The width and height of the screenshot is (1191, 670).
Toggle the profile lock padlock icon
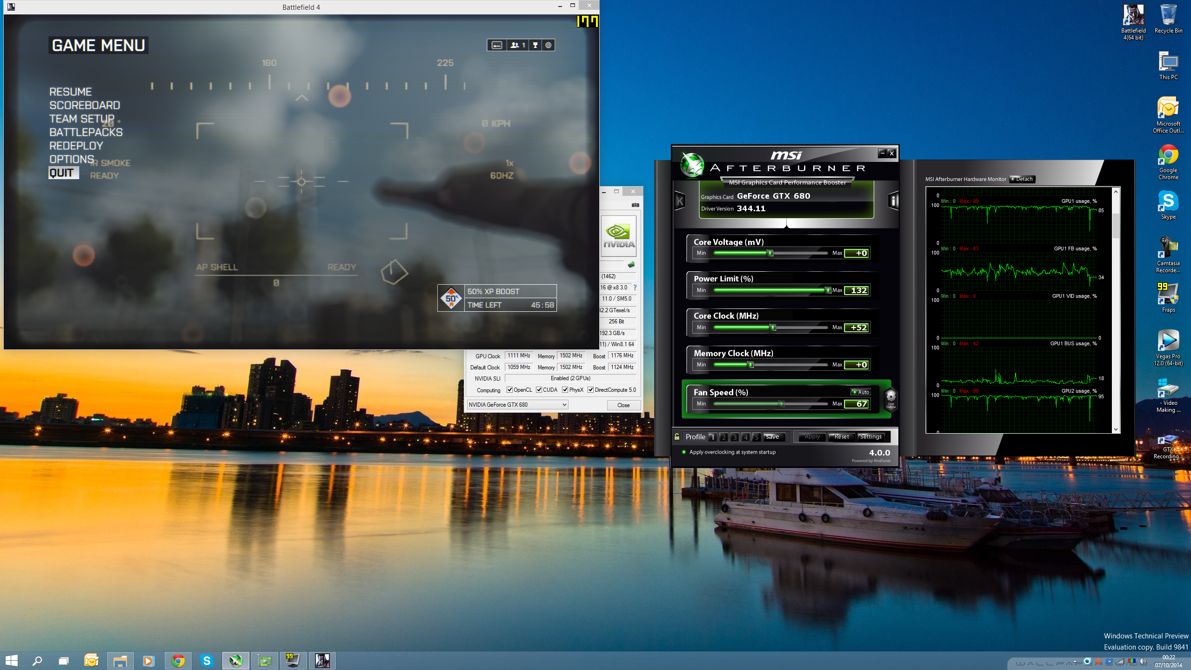pos(677,436)
